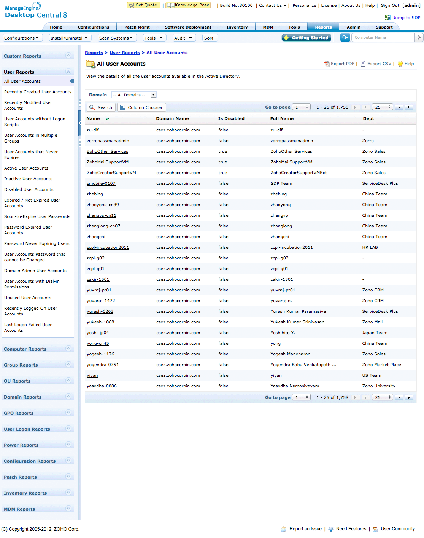This screenshot has width=424, height=538.
Task: Go to next page arrow at top
Action: (399, 107)
